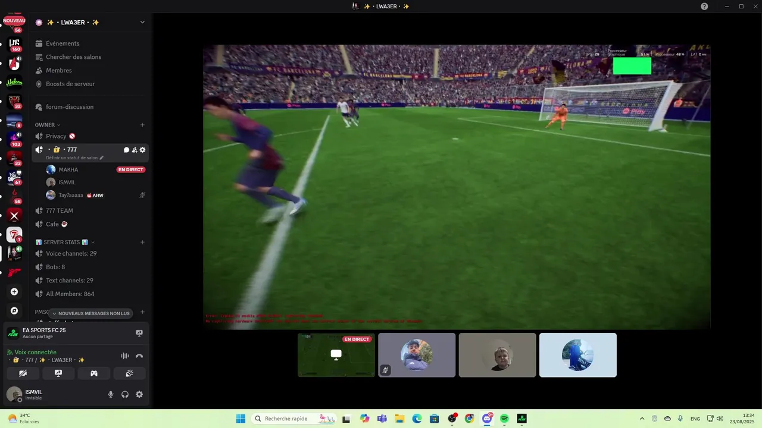Open 777 channel settings gear
Viewport: 762px width, 428px height.
[x=142, y=150]
